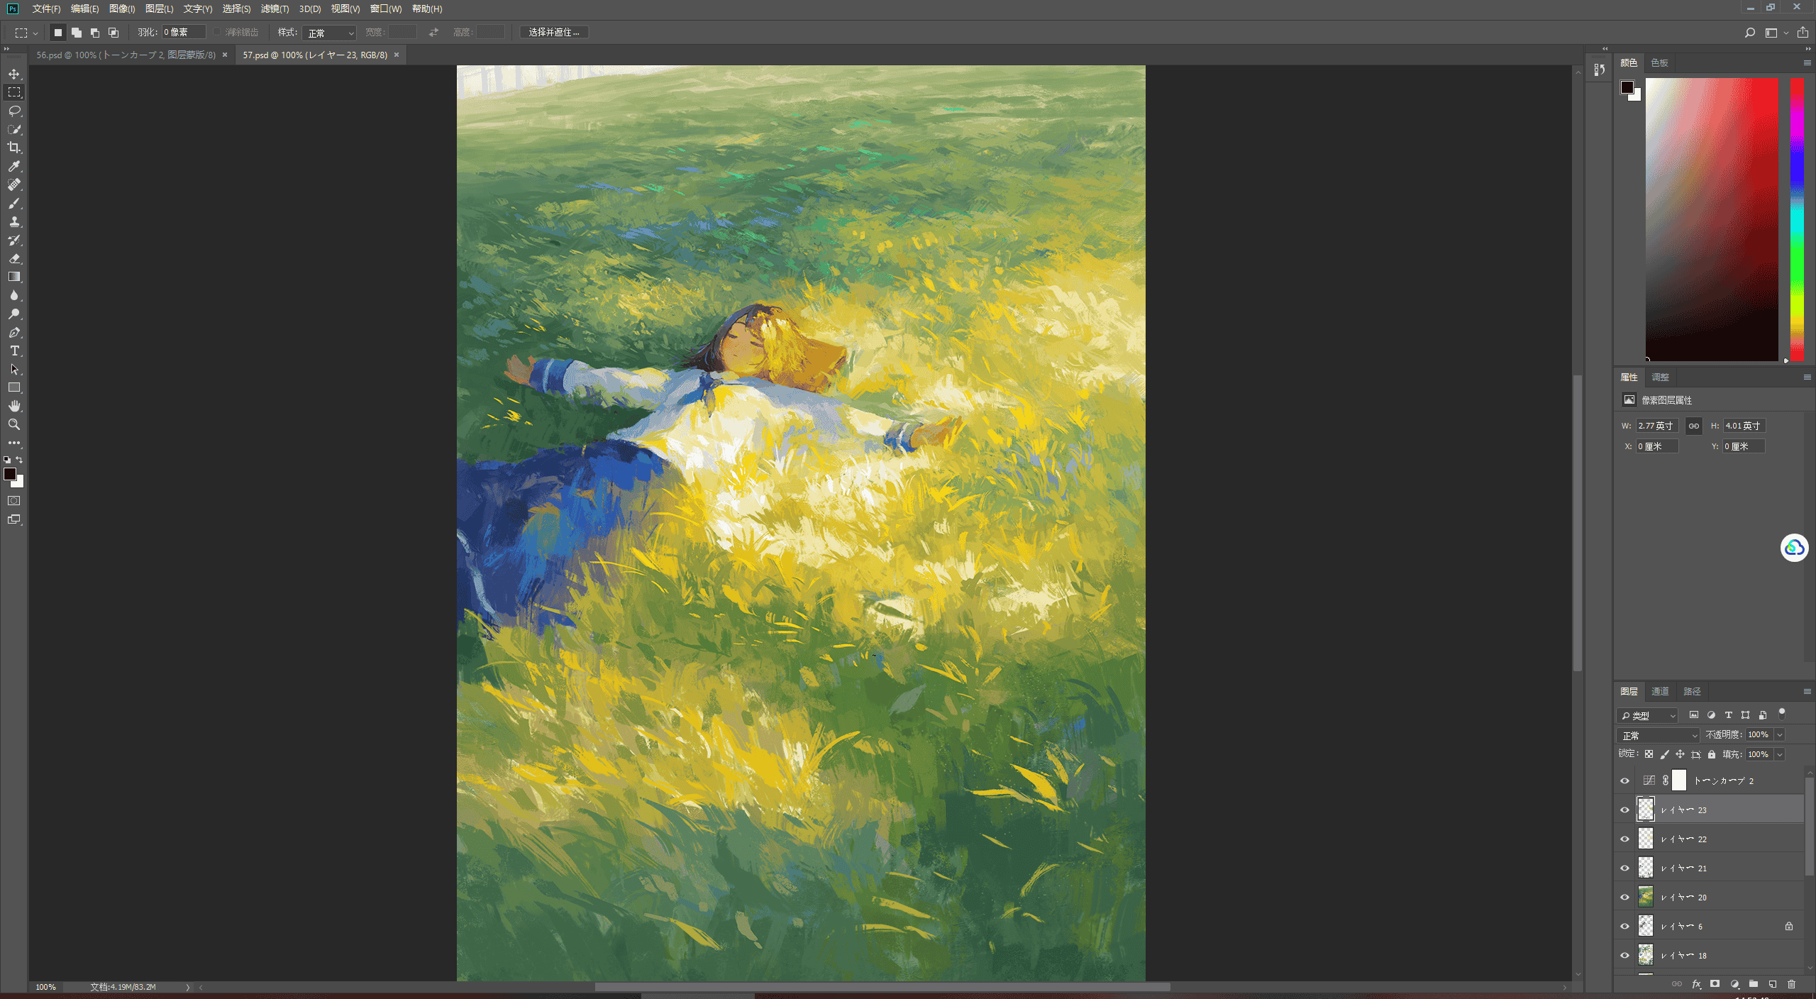The width and height of the screenshot is (1816, 999).
Task: Expand the 不透明度 opacity dropdown arrow
Action: [x=1780, y=735]
